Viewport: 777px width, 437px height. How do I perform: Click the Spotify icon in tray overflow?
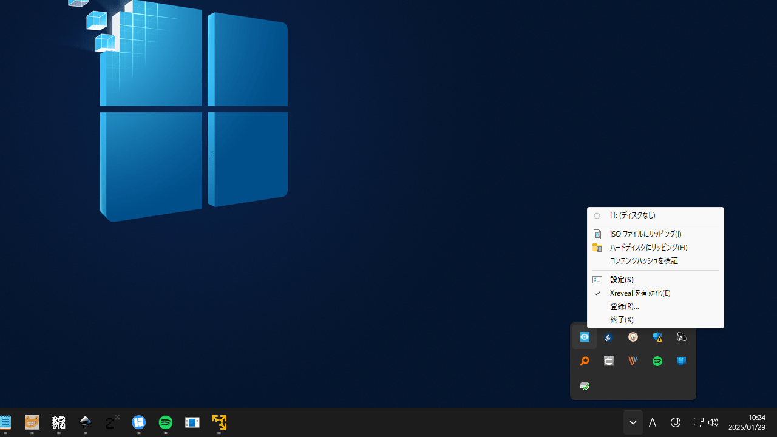coord(657,361)
